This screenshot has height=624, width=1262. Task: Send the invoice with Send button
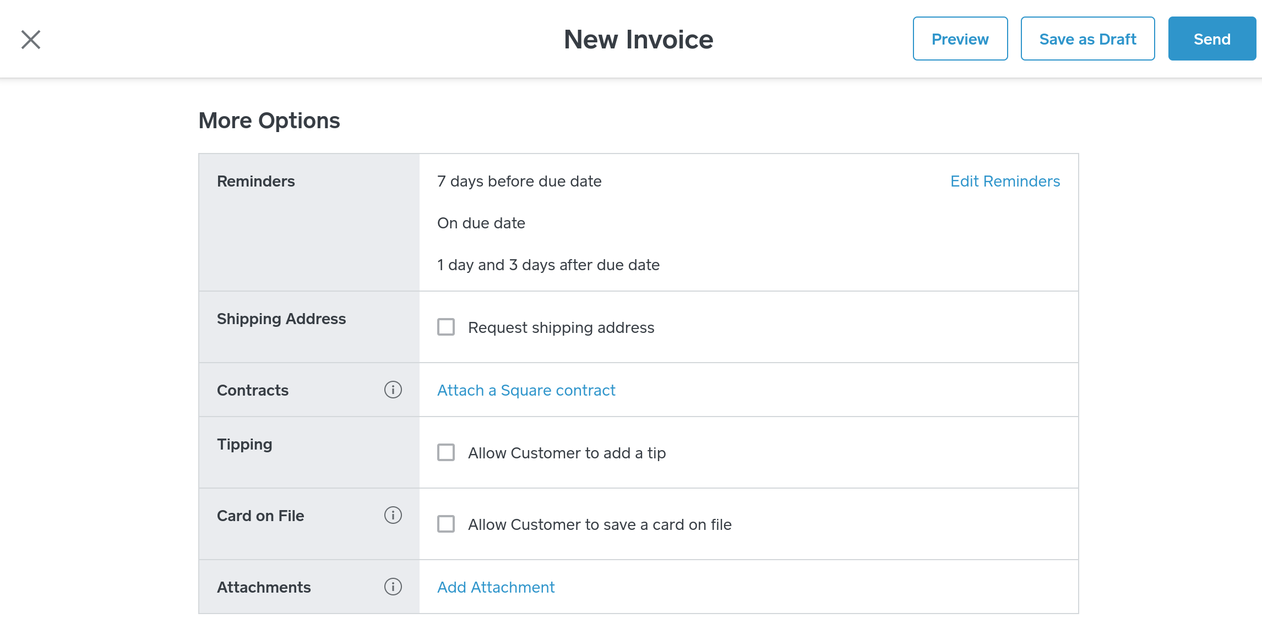pyautogui.click(x=1212, y=39)
